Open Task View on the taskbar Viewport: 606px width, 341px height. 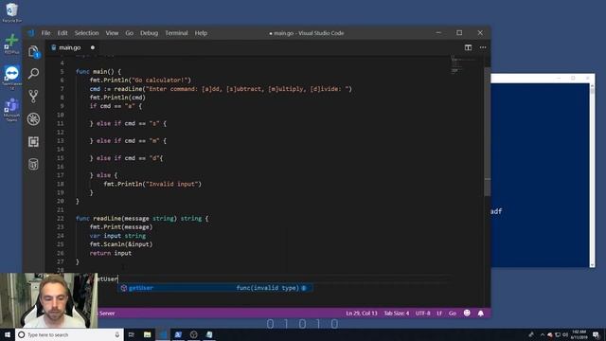[131, 334]
